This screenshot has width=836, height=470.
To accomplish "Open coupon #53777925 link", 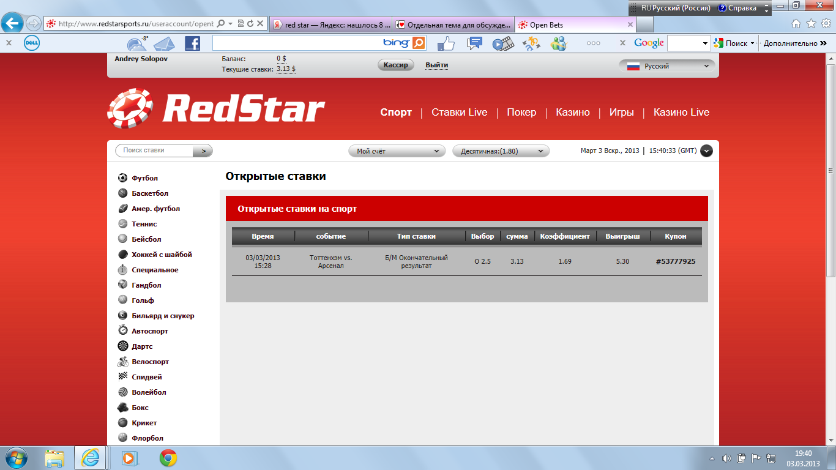I will [x=675, y=261].
